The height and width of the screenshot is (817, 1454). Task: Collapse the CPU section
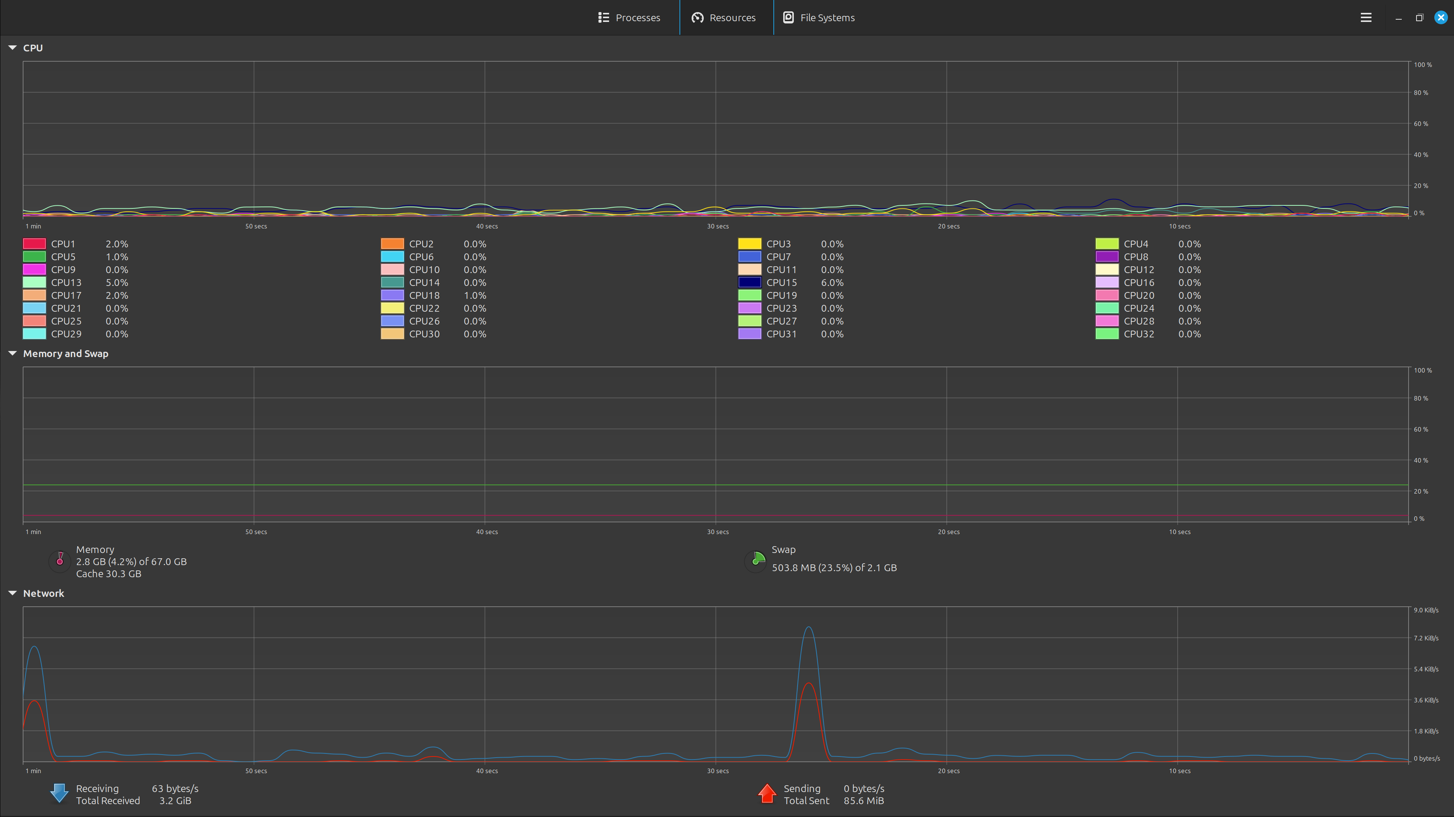[12, 48]
